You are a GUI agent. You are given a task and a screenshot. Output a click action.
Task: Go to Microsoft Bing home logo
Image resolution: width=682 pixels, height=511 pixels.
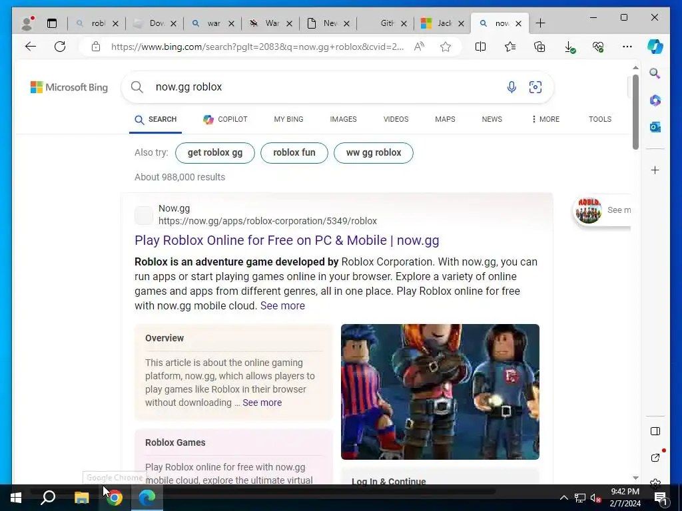pyautogui.click(x=69, y=87)
